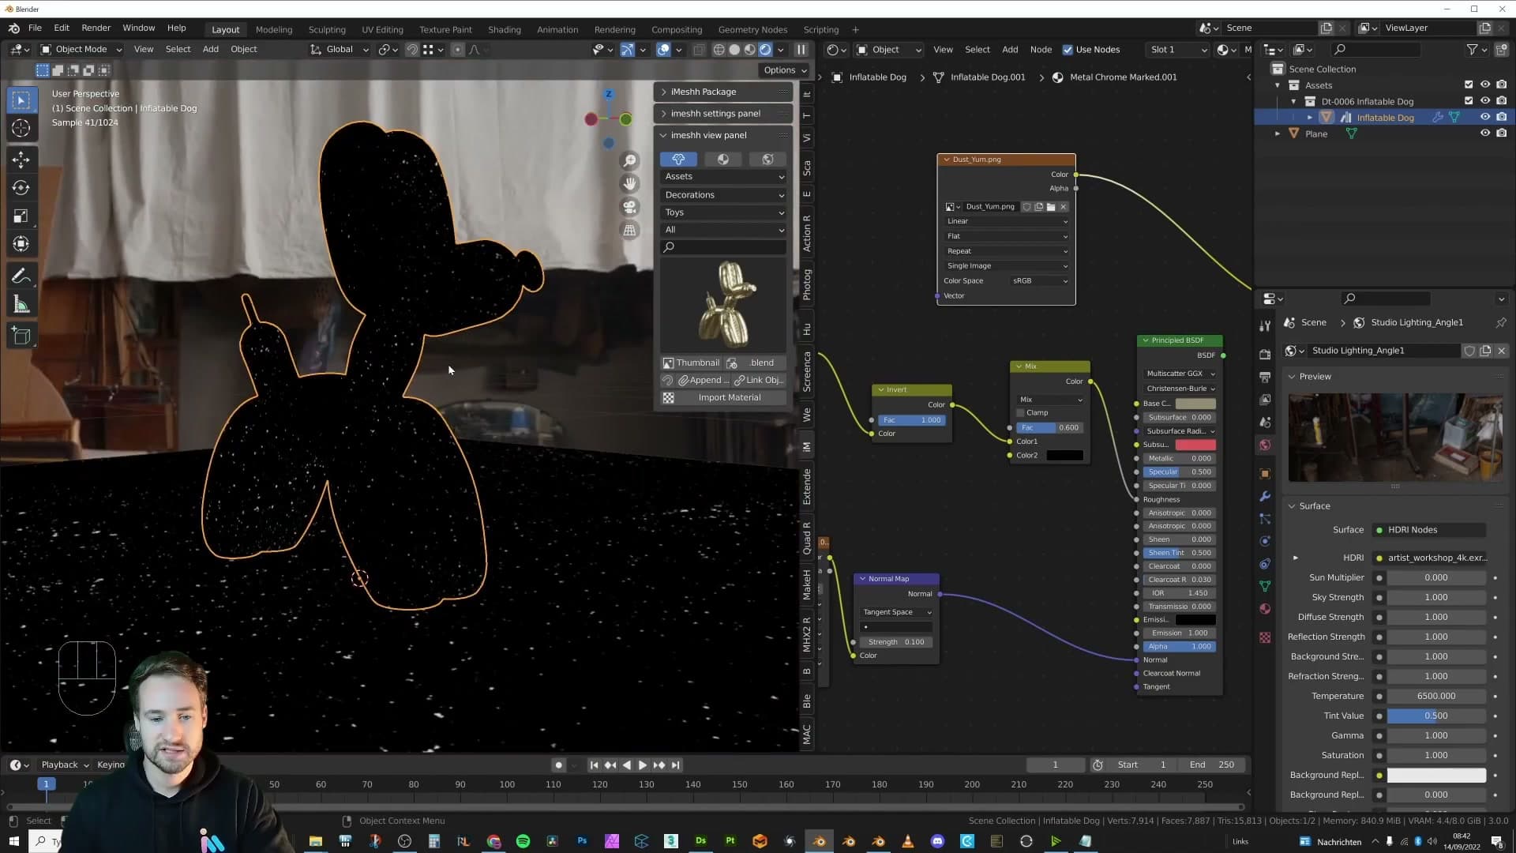Switch to rendered viewport shading mode

tap(765, 50)
